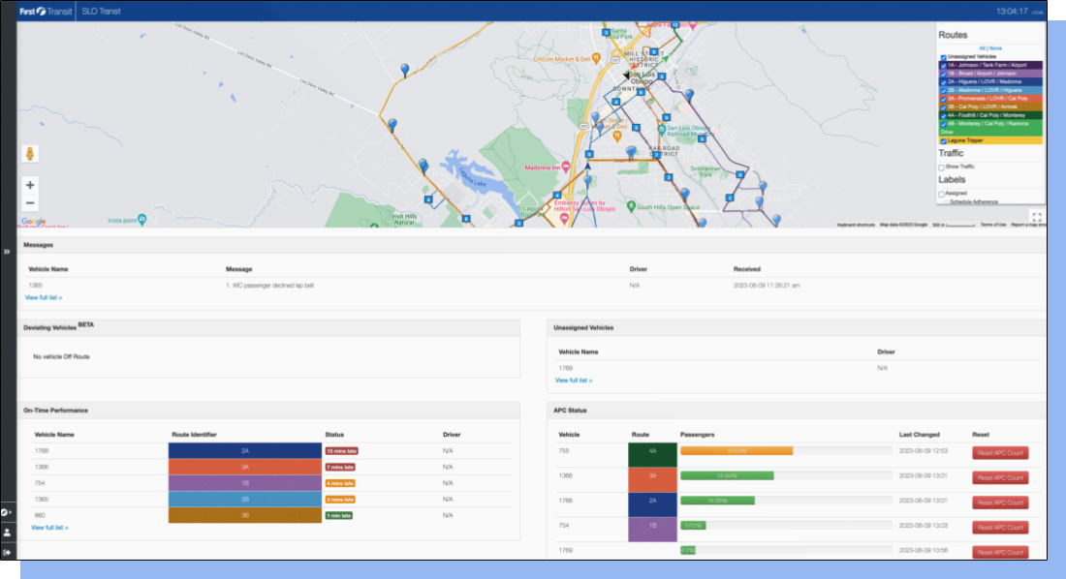Open View full list under Unassigned Vehicles
The height and width of the screenshot is (579, 1066).
pos(574,381)
